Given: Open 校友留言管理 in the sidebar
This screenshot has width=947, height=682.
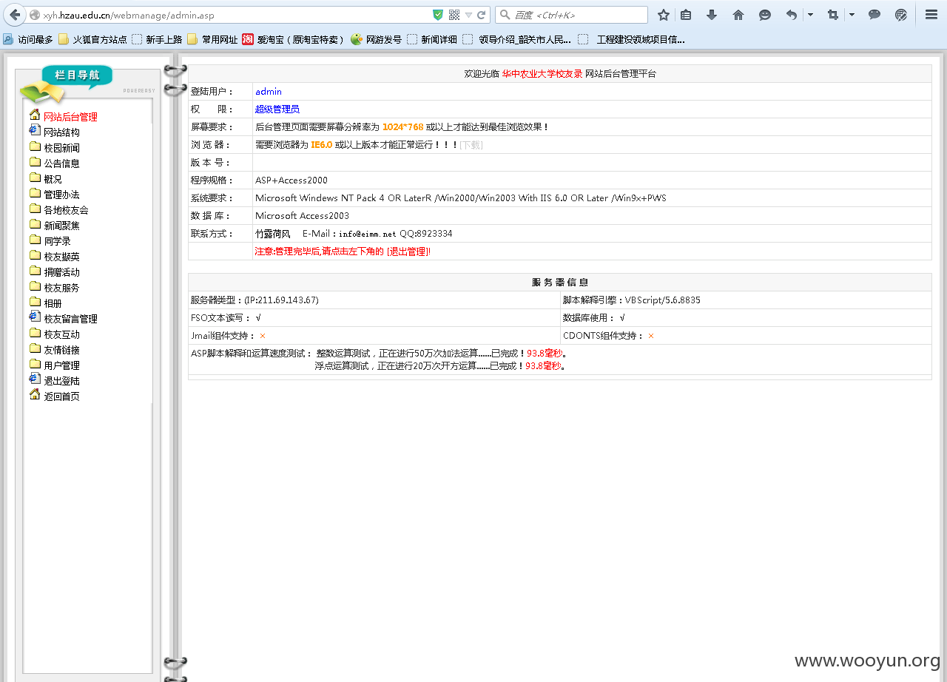Looking at the screenshot, I should pyautogui.click(x=70, y=319).
